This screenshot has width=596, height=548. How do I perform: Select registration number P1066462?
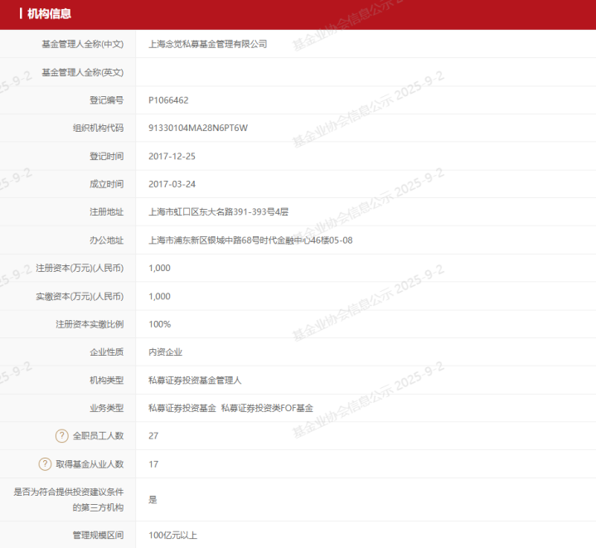168,100
